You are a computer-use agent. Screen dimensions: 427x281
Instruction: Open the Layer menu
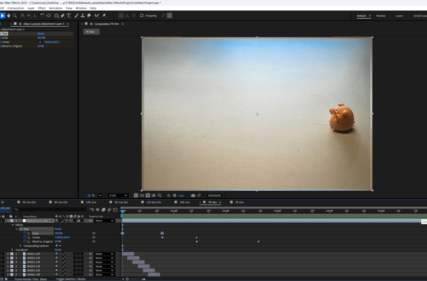point(31,8)
